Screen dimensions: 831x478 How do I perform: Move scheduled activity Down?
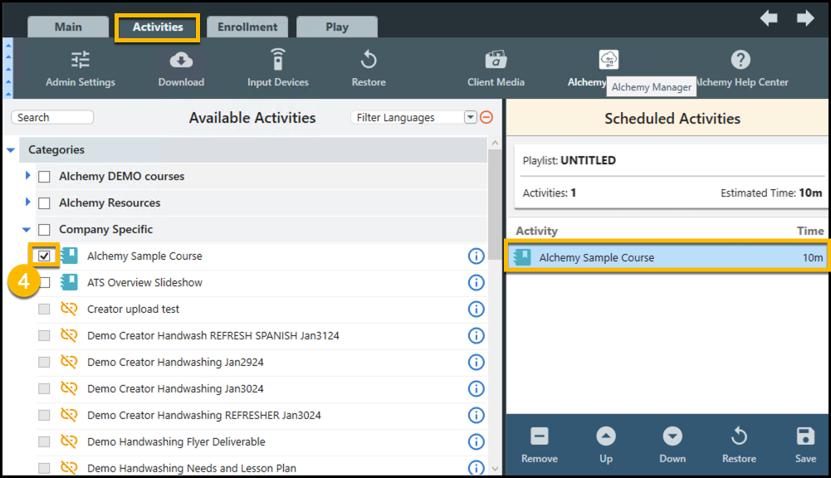(672, 445)
